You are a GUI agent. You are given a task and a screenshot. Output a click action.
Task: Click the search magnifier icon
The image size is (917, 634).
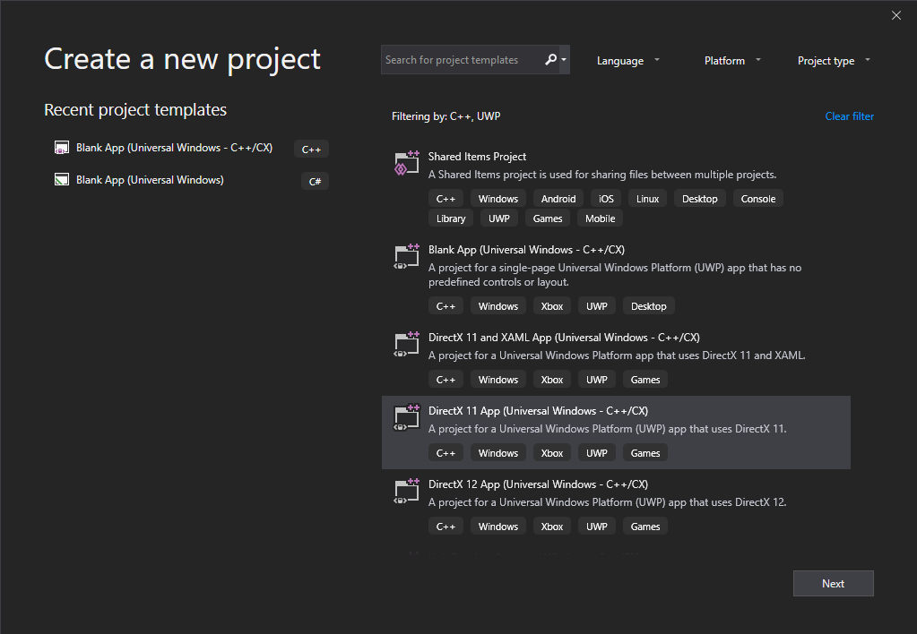coord(550,60)
